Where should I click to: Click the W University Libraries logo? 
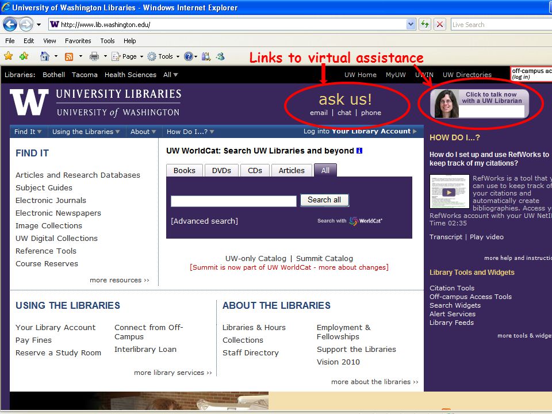coord(95,102)
